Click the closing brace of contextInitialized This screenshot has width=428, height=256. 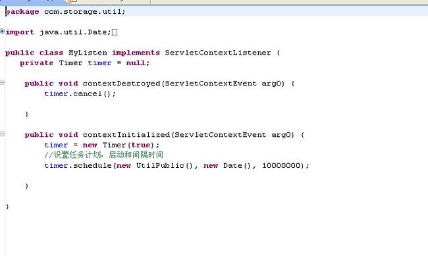(27, 186)
